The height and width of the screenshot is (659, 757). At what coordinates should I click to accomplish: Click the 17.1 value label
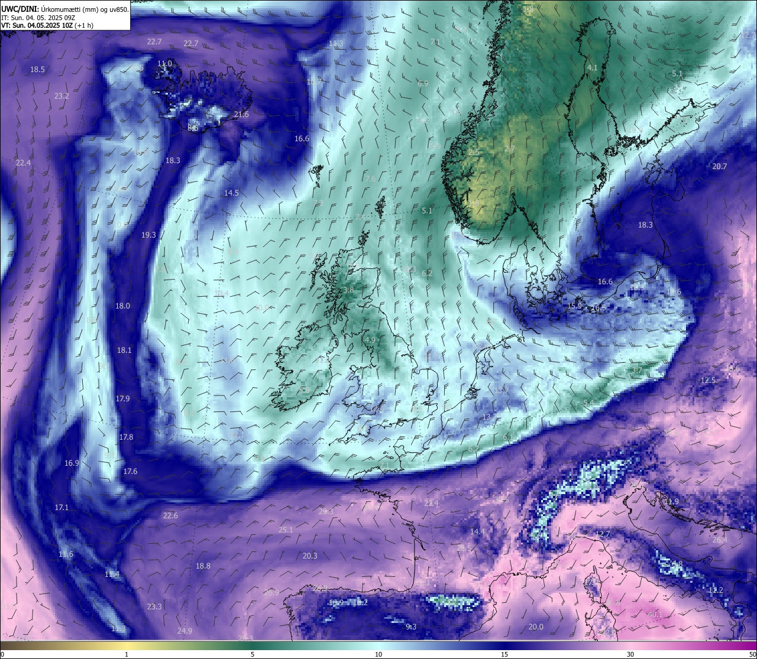point(62,508)
